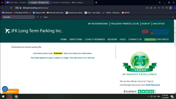This screenshot has width=176, height=99.
Task: Open DIRECTIONS menu item
Action: click(76, 39)
